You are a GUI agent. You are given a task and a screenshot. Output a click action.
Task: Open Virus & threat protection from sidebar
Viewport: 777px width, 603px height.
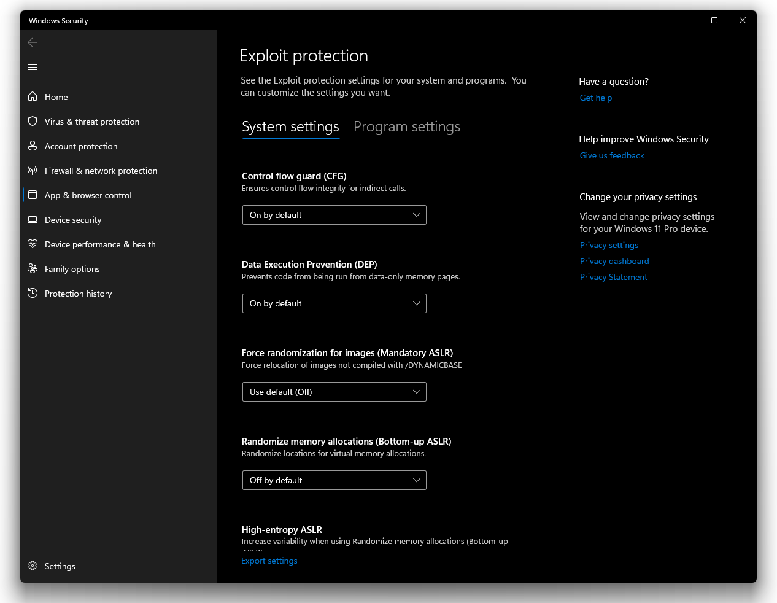pyautogui.click(x=91, y=121)
